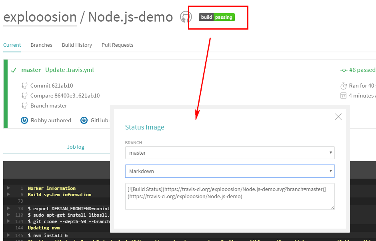Click the GitHub icon beside Branch master
376x241 pixels.
tap(24, 106)
